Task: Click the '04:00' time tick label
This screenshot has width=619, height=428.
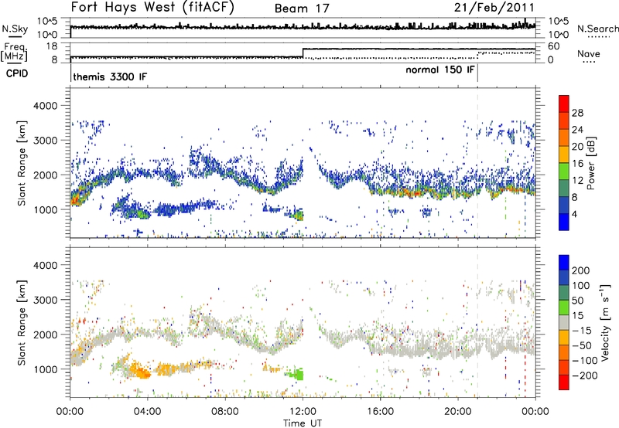Action: tap(148, 412)
